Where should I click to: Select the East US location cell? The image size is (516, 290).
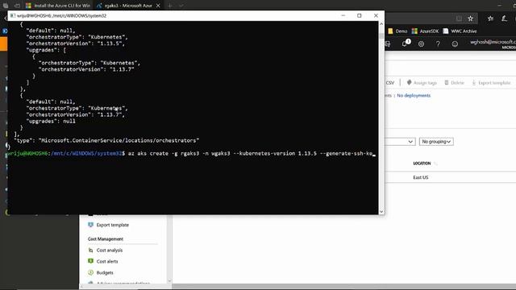tap(421, 177)
